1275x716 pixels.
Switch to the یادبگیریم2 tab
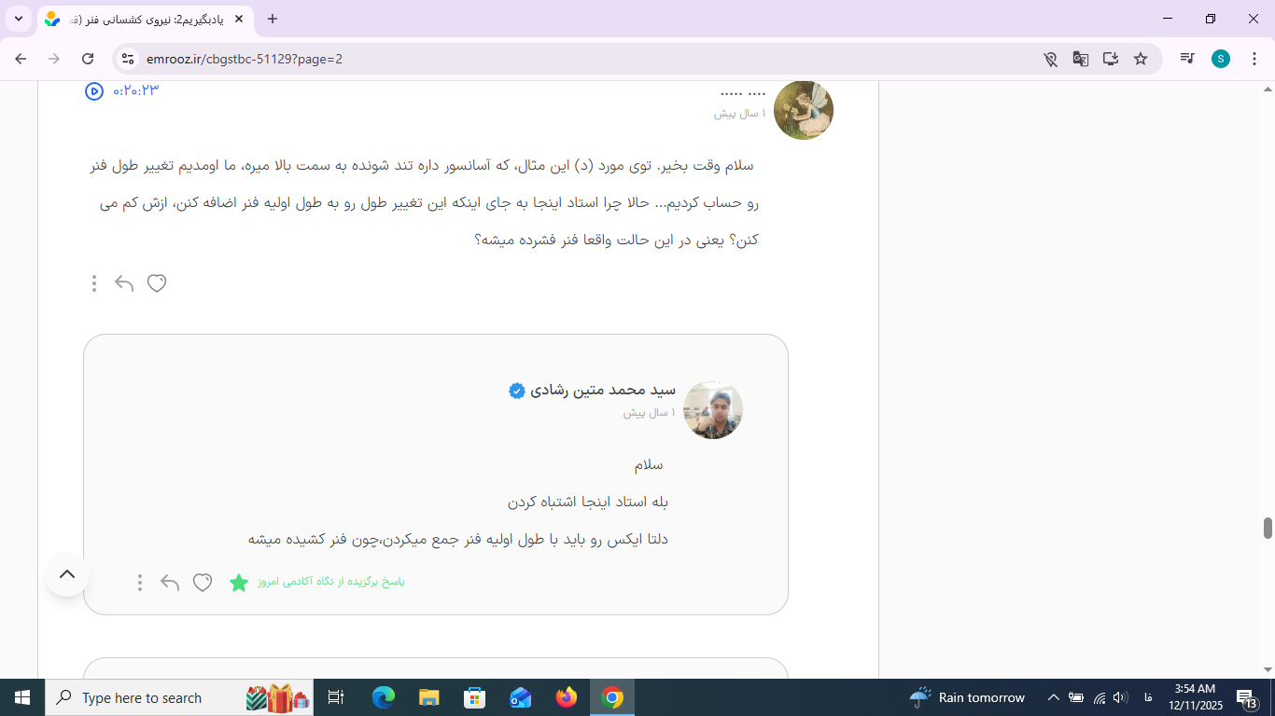140,19
